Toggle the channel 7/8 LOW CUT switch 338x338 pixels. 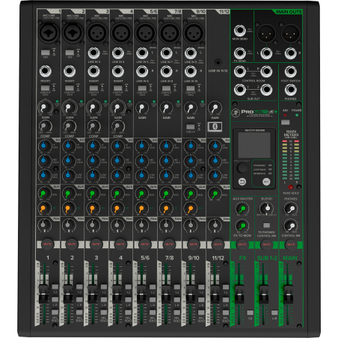pos(166,87)
